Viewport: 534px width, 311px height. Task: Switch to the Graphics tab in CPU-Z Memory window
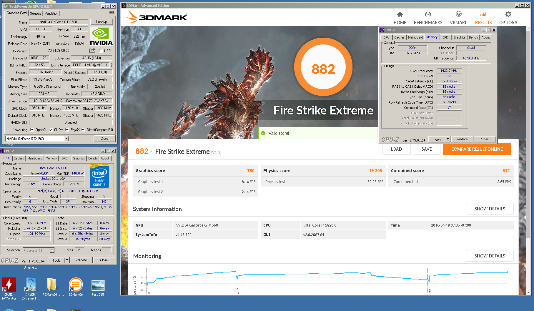[459, 37]
